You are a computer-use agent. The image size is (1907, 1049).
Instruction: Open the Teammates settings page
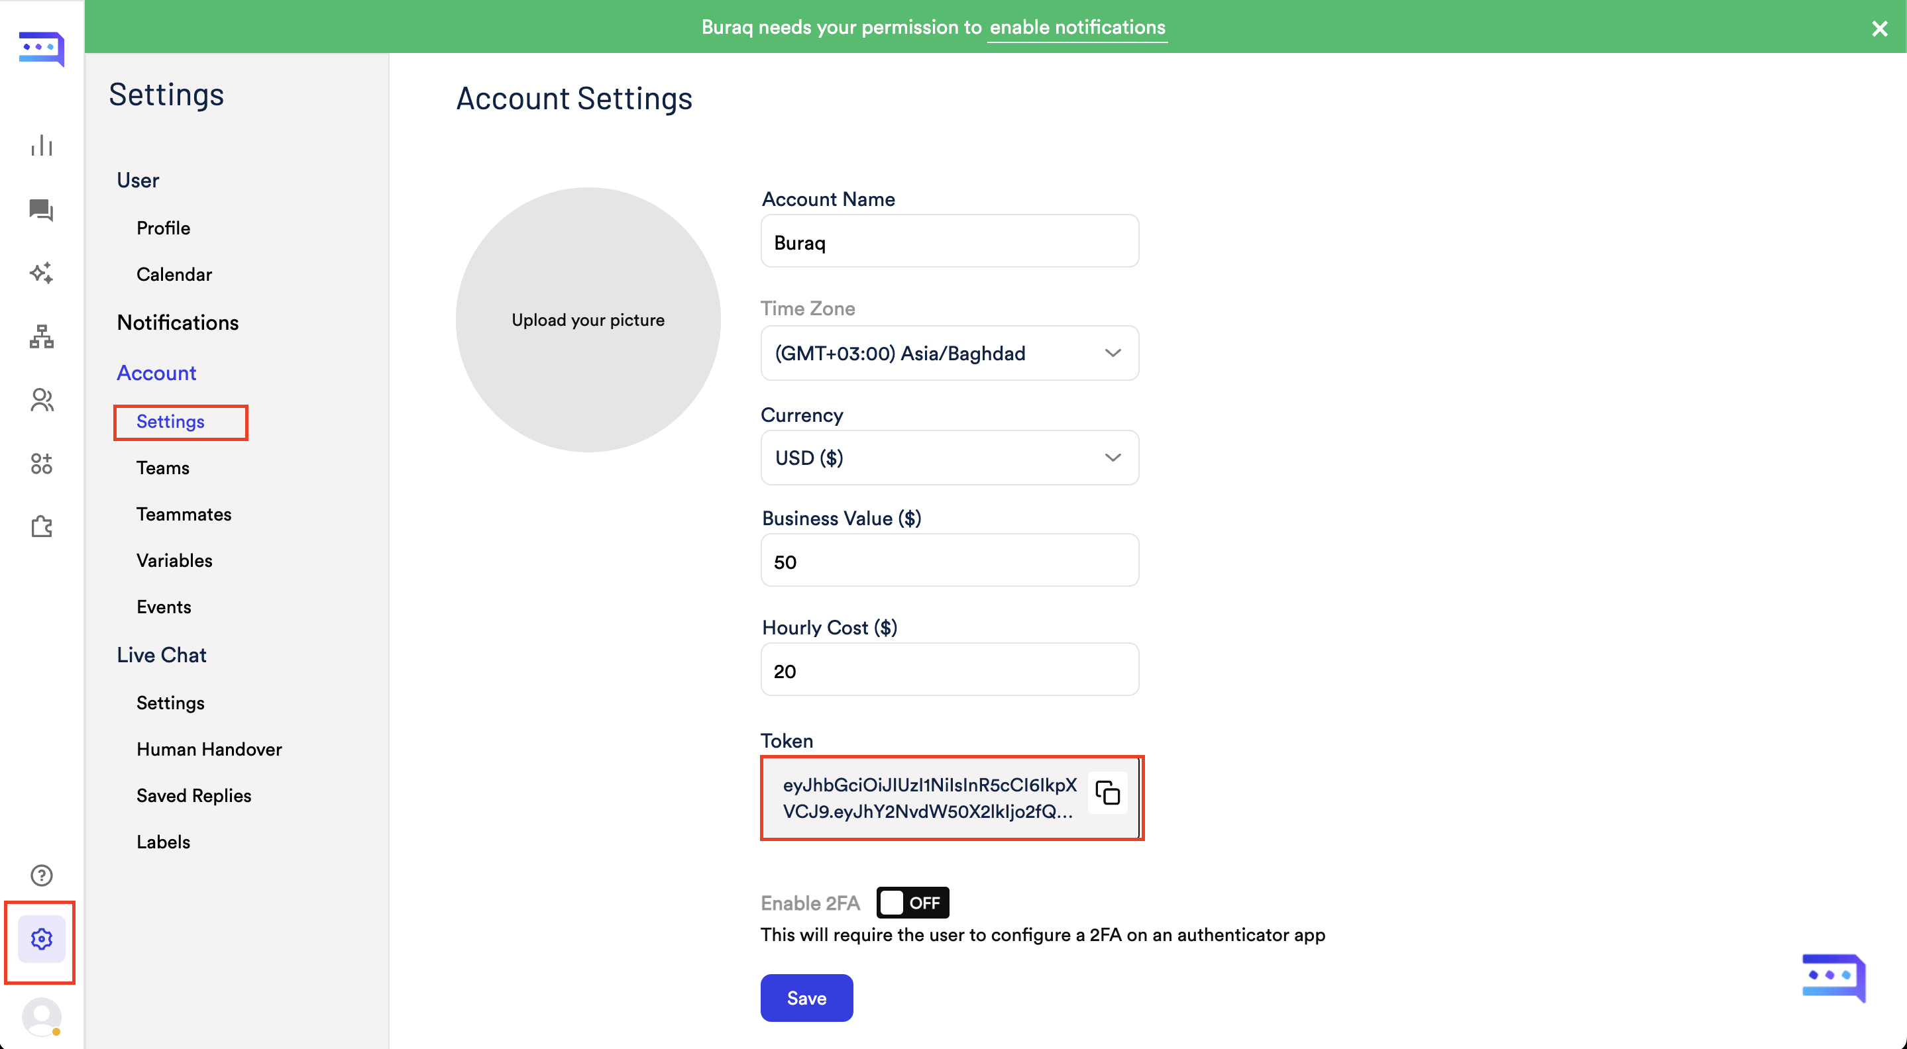point(184,514)
